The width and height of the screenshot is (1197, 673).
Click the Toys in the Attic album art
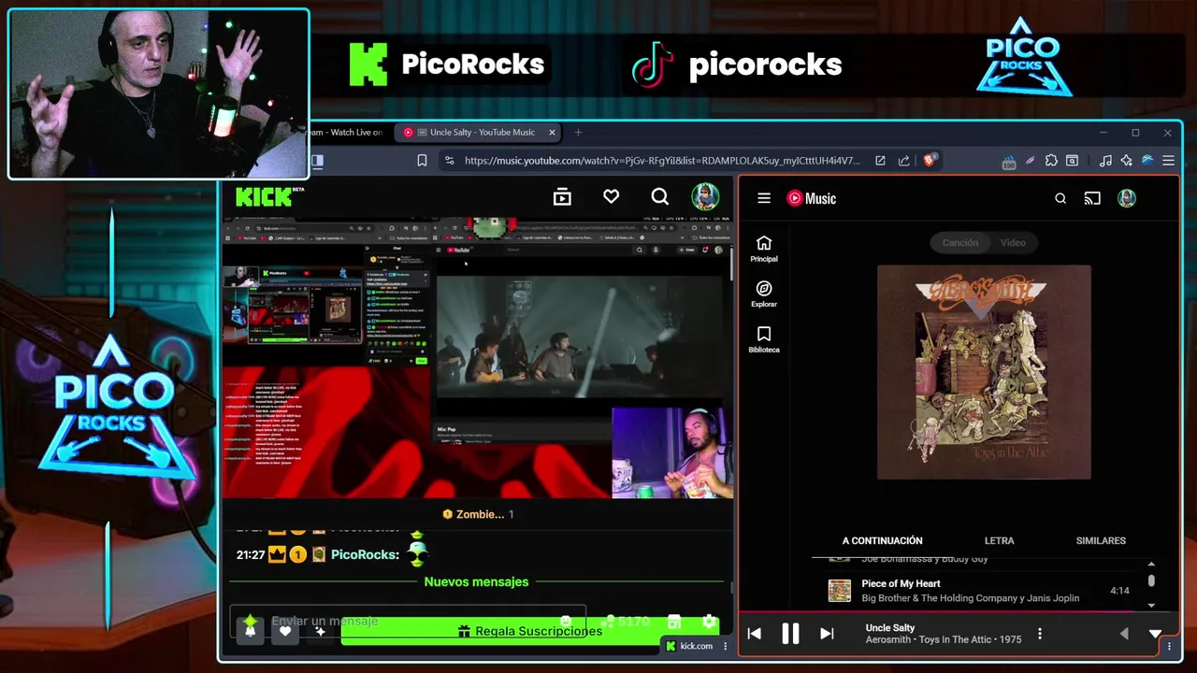(x=984, y=372)
